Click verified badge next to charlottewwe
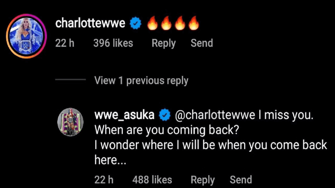The image size is (335, 188). (x=136, y=23)
